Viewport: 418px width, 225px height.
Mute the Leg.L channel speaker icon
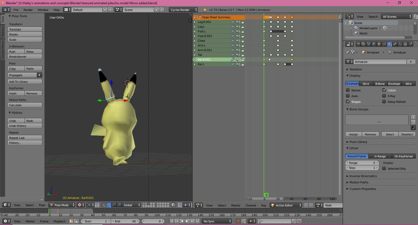(238, 27)
